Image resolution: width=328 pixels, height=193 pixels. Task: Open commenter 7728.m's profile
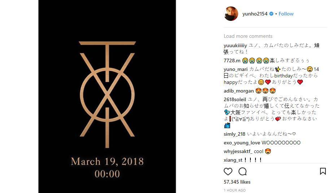232,60
